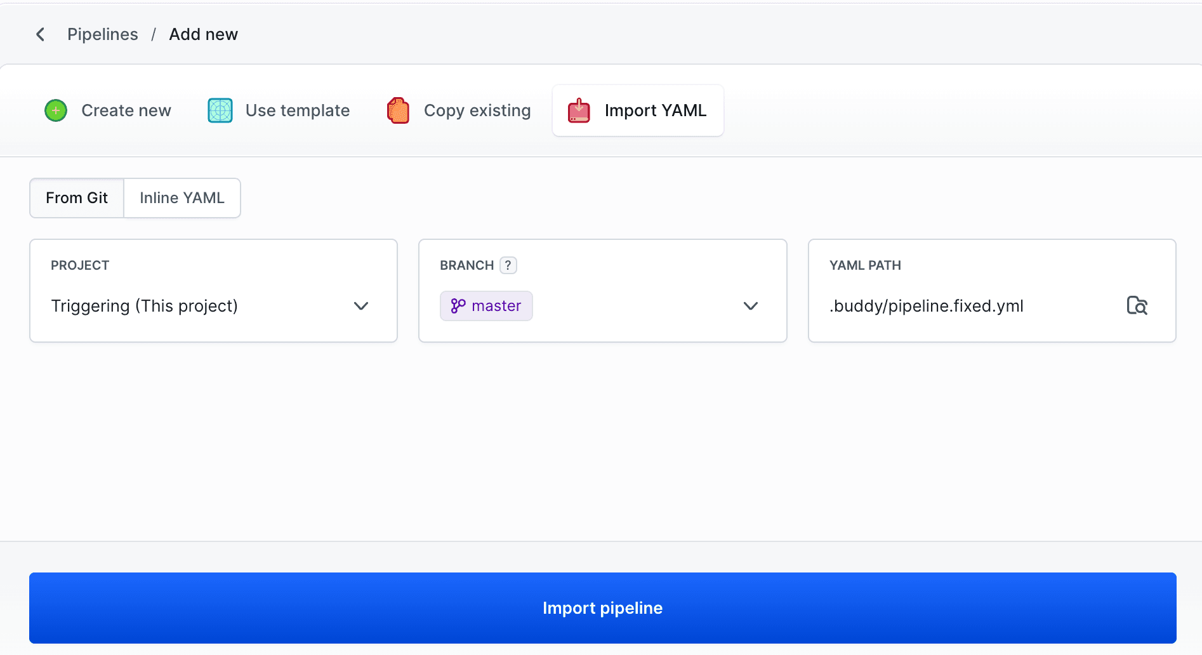Open the Triggering project selector chevron
This screenshot has height=655, width=1202.
point(360,306)
